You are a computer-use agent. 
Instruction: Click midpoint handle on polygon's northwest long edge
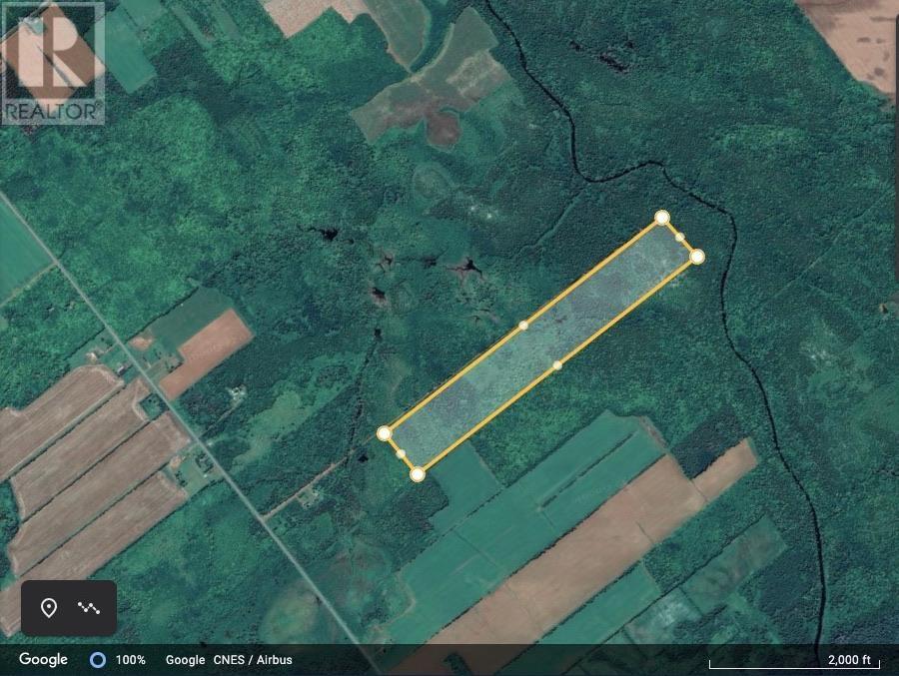click(523, 326)
